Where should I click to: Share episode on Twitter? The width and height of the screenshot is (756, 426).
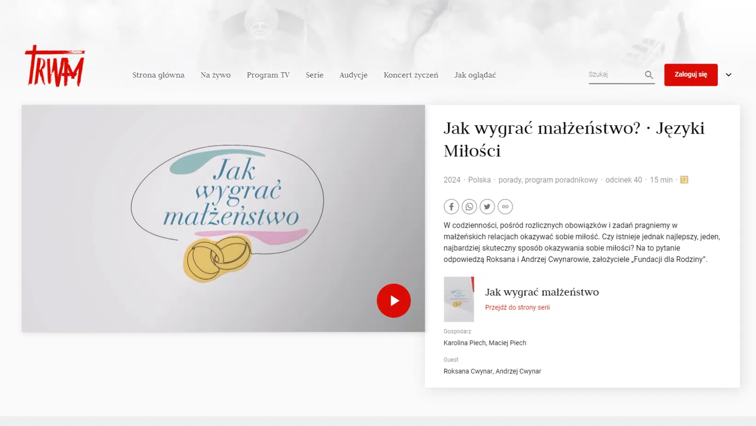(487, 207)
